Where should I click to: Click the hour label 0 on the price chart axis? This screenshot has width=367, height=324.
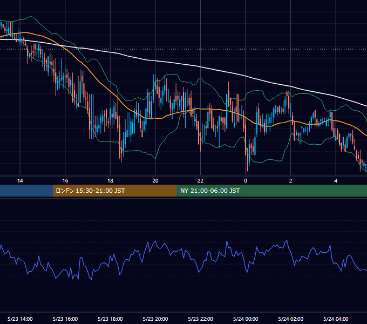(x=246, y=181)
